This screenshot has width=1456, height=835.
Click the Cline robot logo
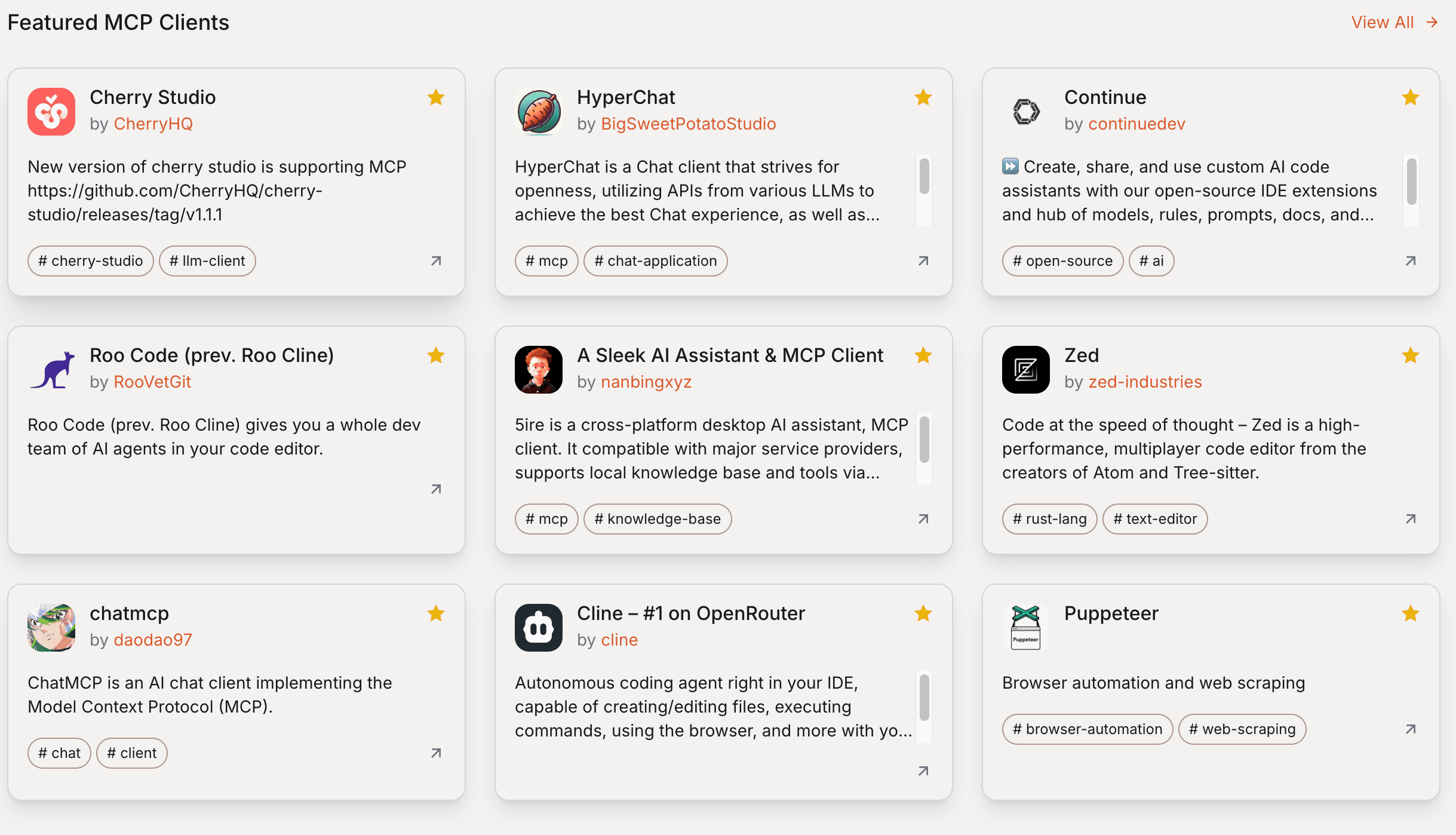click(539, 628)
